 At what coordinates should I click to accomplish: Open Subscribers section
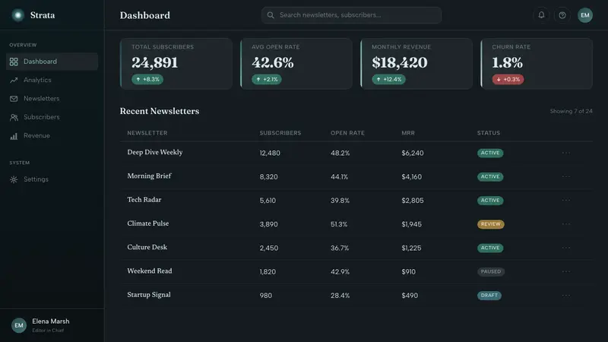coord(52,118)
